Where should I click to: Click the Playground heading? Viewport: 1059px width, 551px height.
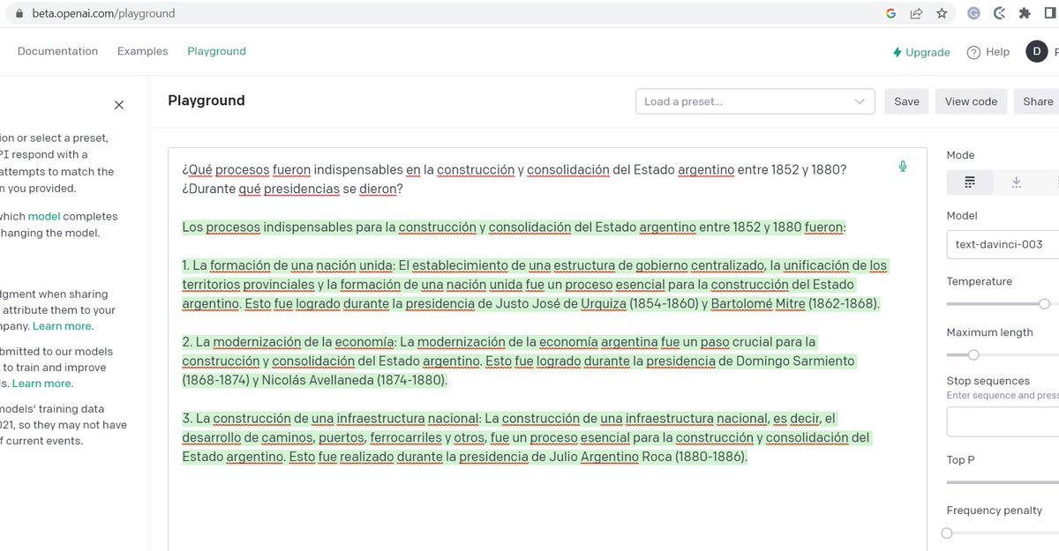[207, 101]
